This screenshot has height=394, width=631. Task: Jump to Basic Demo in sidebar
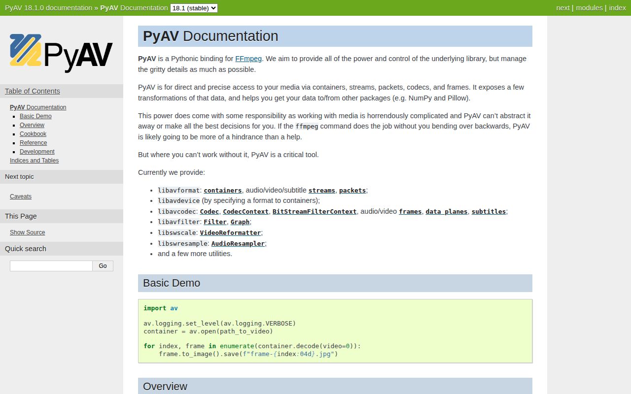coord(35,116)
